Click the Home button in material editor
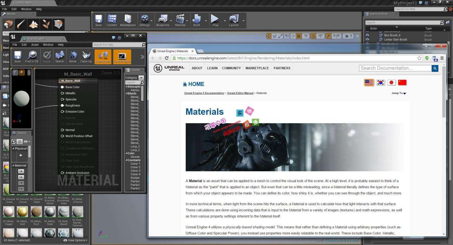The image size is (453, 245). (x=73, y=57)
